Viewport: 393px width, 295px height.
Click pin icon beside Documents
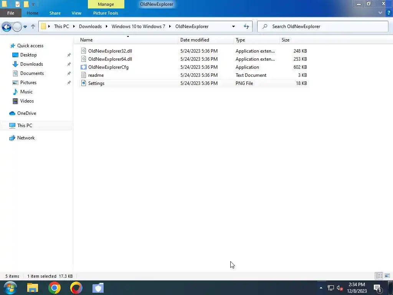coord(69,73)
